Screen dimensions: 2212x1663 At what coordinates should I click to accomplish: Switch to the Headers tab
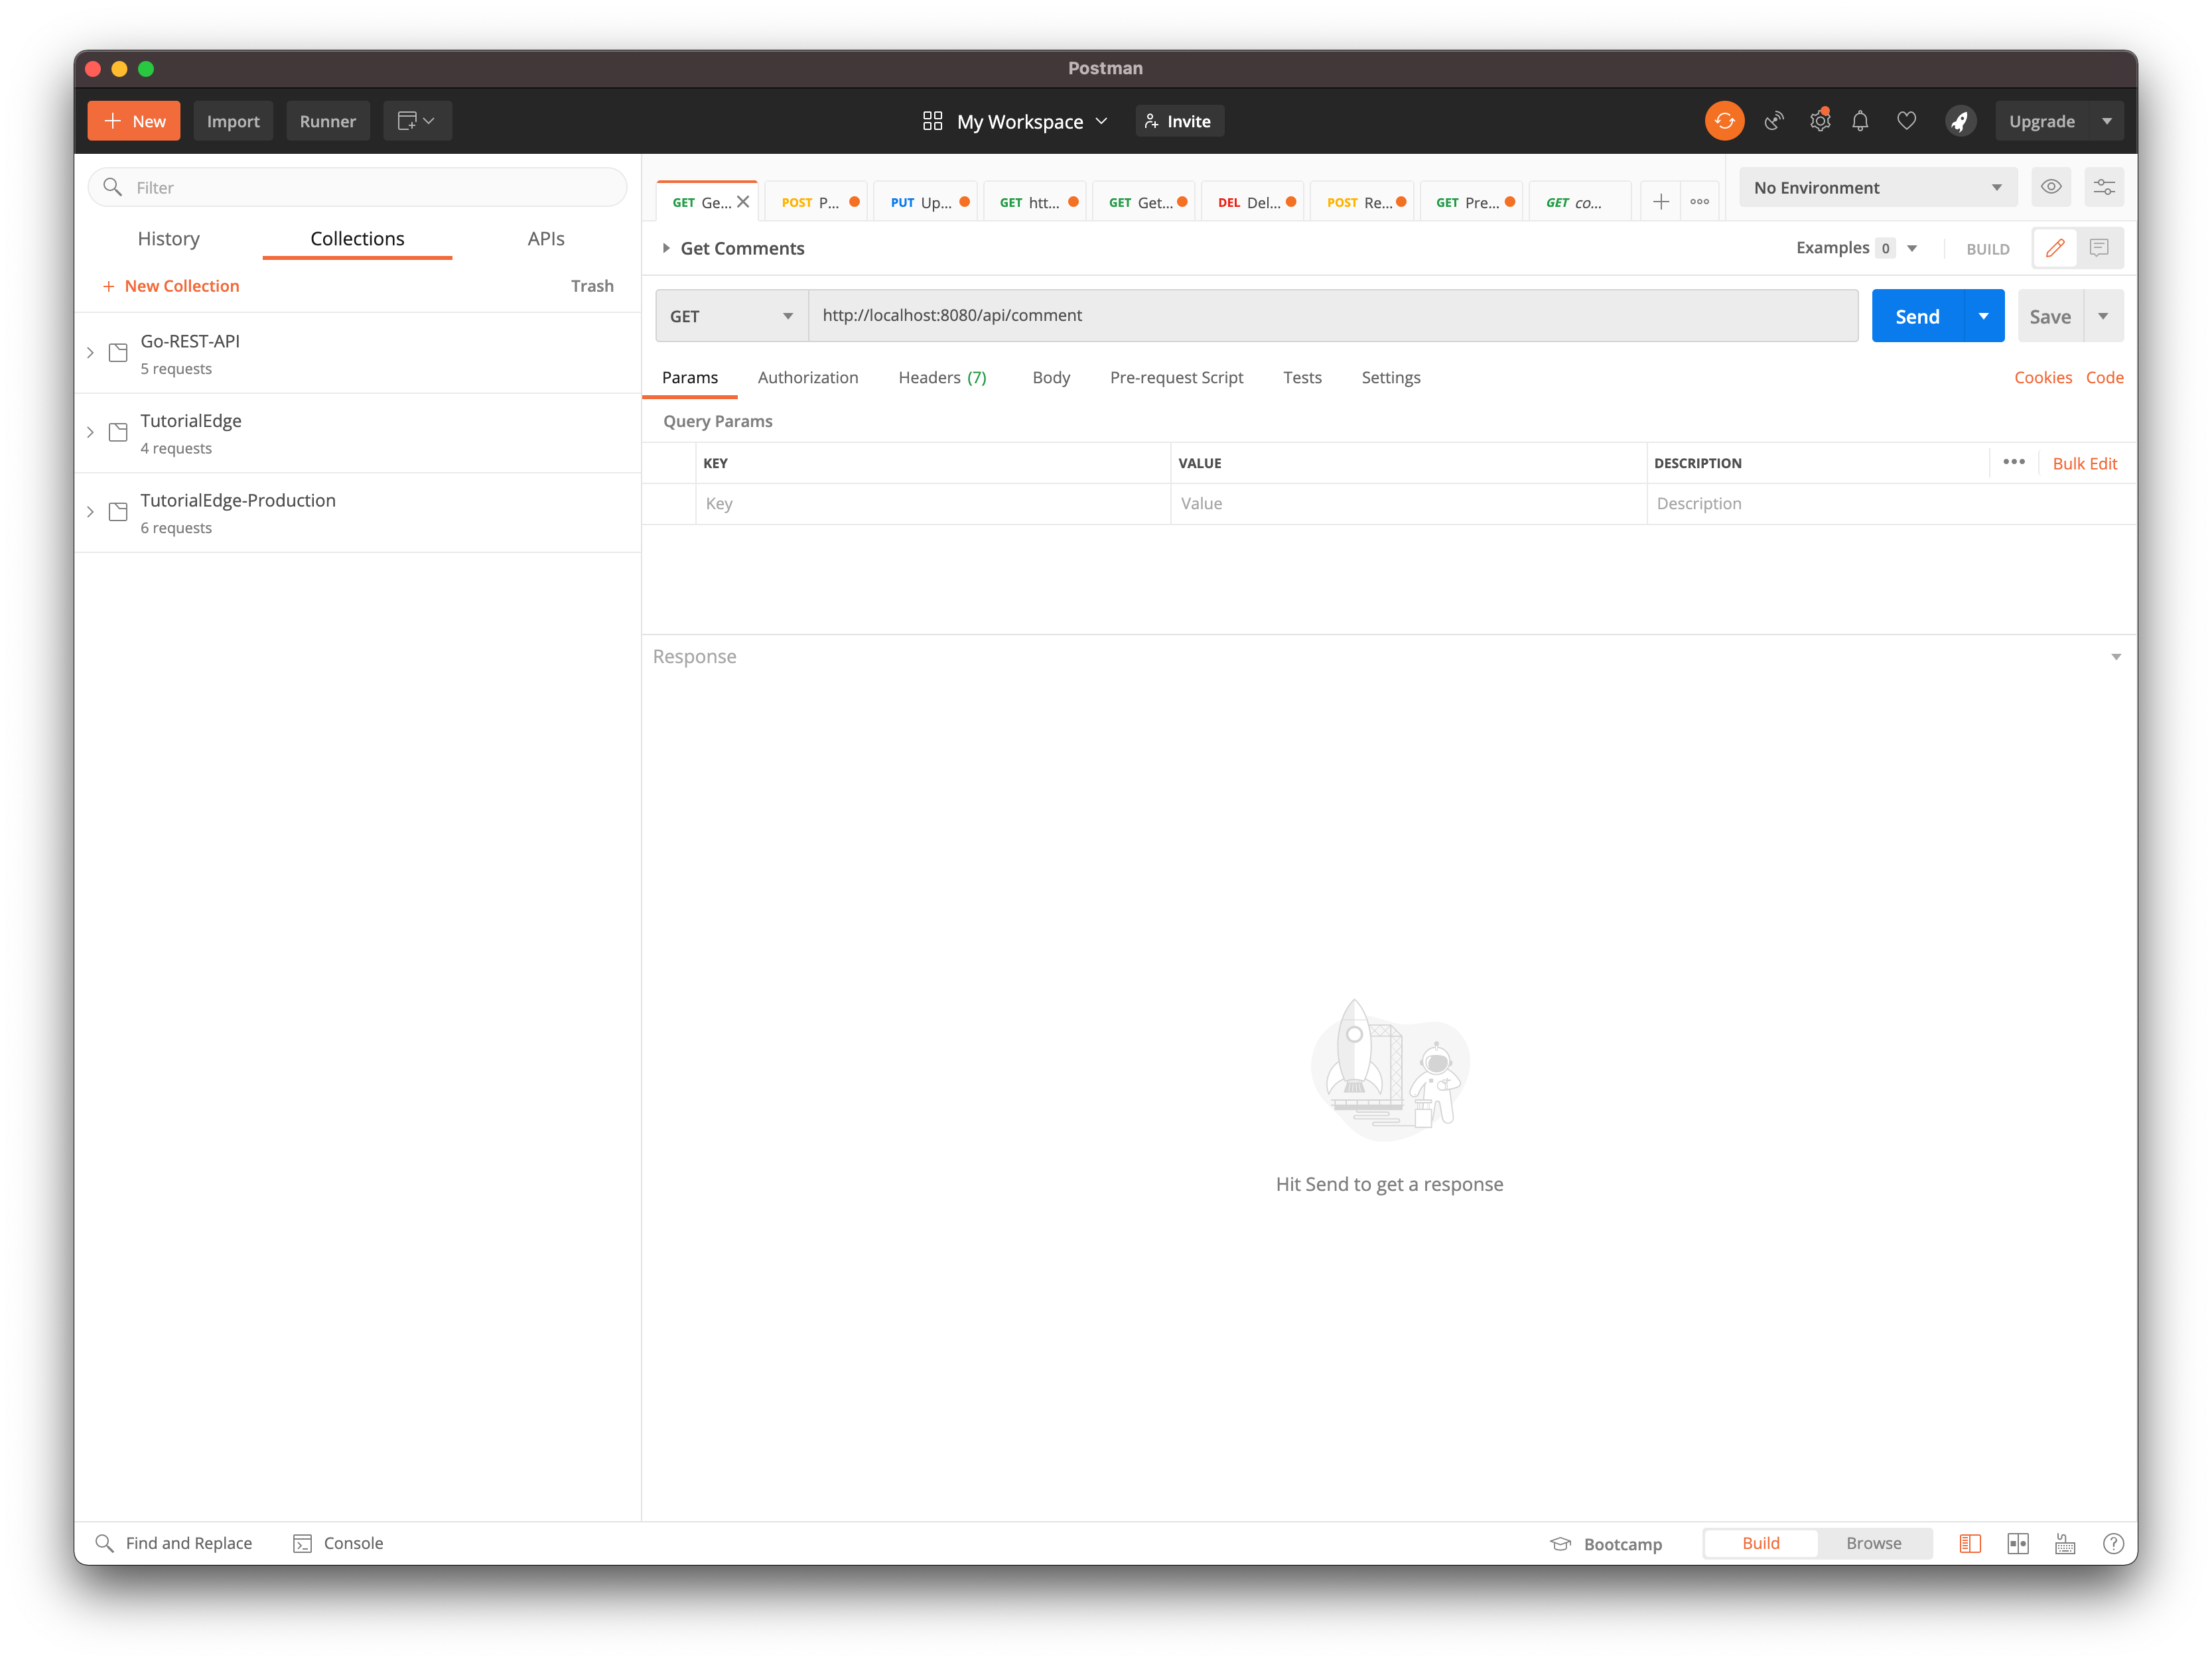(941, 377)
